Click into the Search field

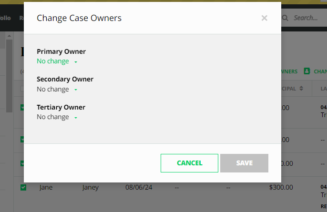306,18
